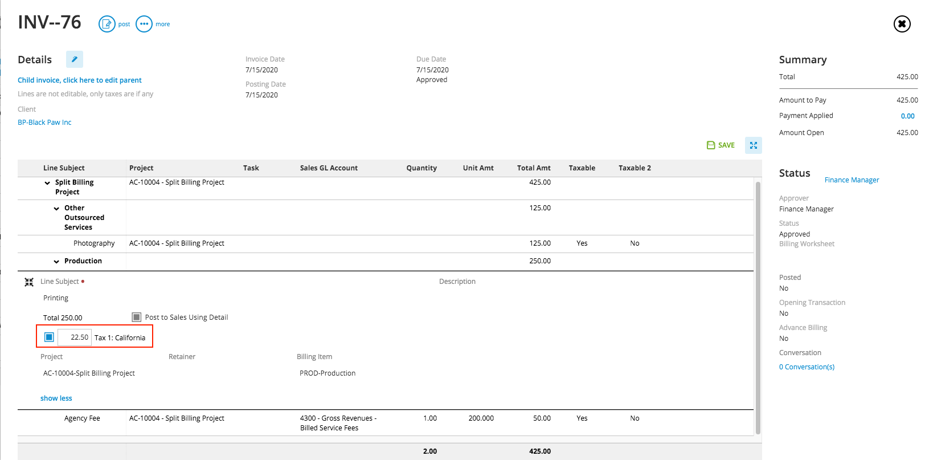
Task: Click the Quantity column header
Action: tap(421, 168)
